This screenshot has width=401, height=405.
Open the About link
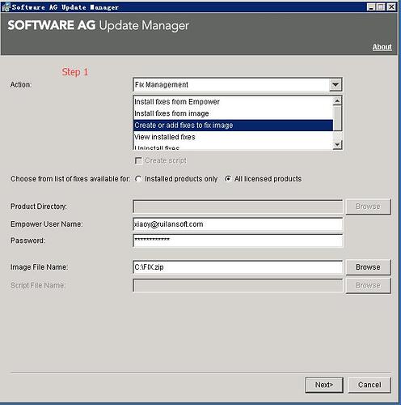coord(382,47)
